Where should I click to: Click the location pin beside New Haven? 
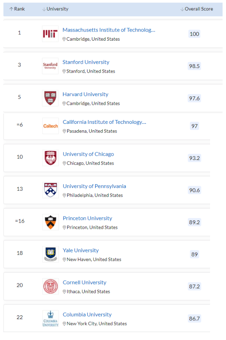[64, 259]
